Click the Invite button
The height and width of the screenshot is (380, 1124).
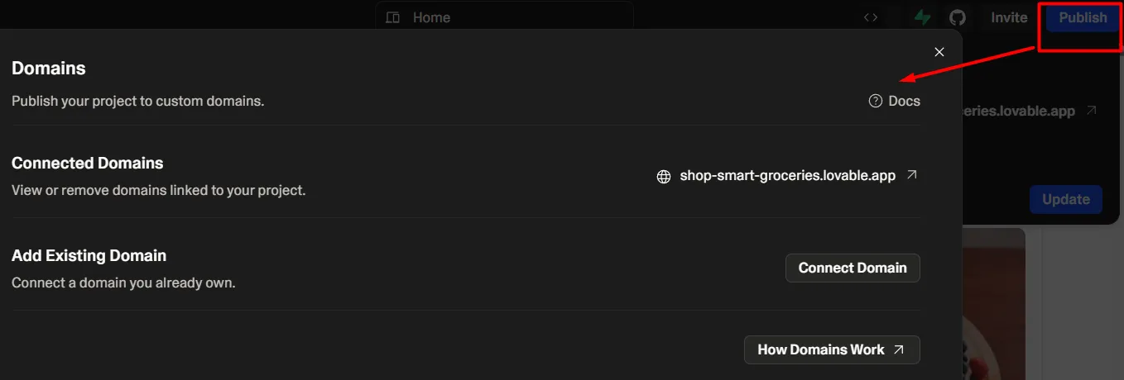tap(1009, 17)
